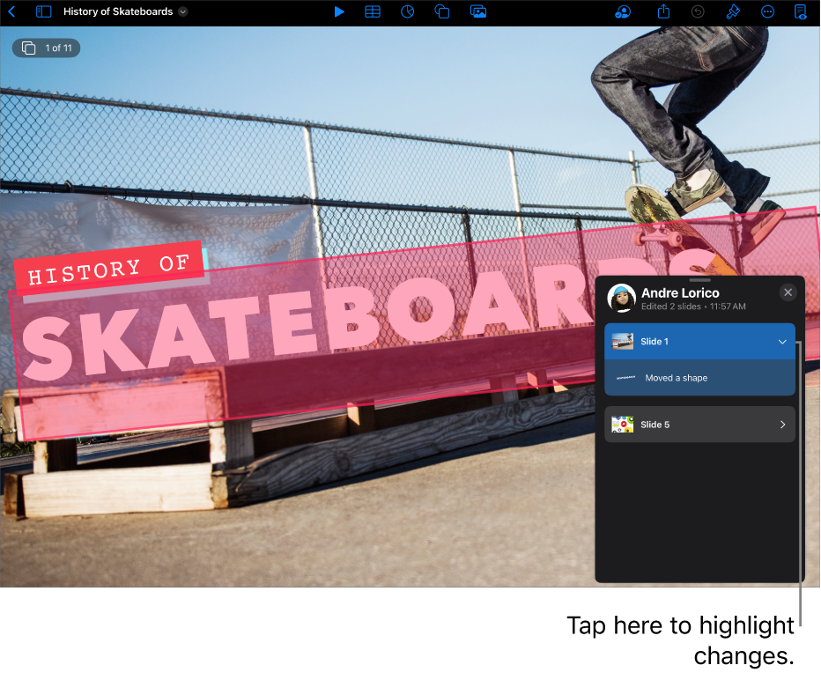The width and height of the screenshot is (821, 680).
Task: Tap the 1 of 11 slide counter
Action: tap(47, 48)
